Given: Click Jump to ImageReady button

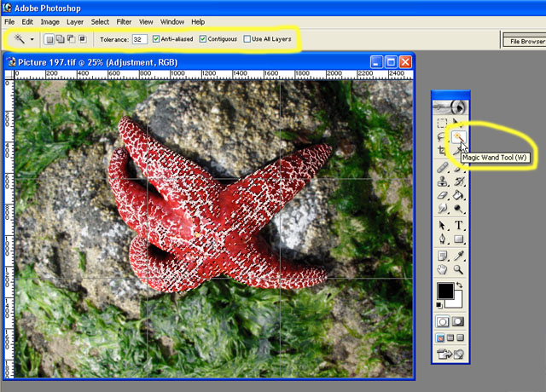Looking at the screenshot, I should (450, 355).
